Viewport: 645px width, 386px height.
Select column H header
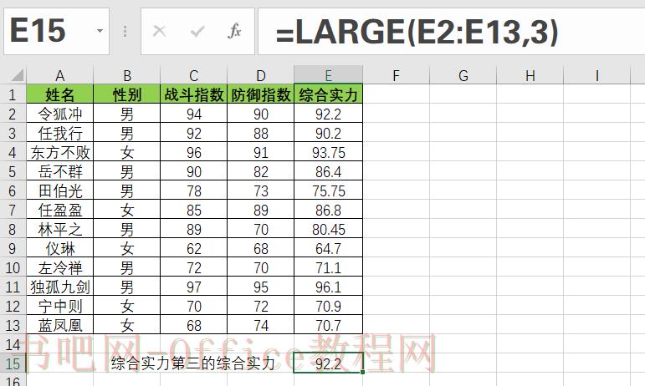(x=530, y=75)
